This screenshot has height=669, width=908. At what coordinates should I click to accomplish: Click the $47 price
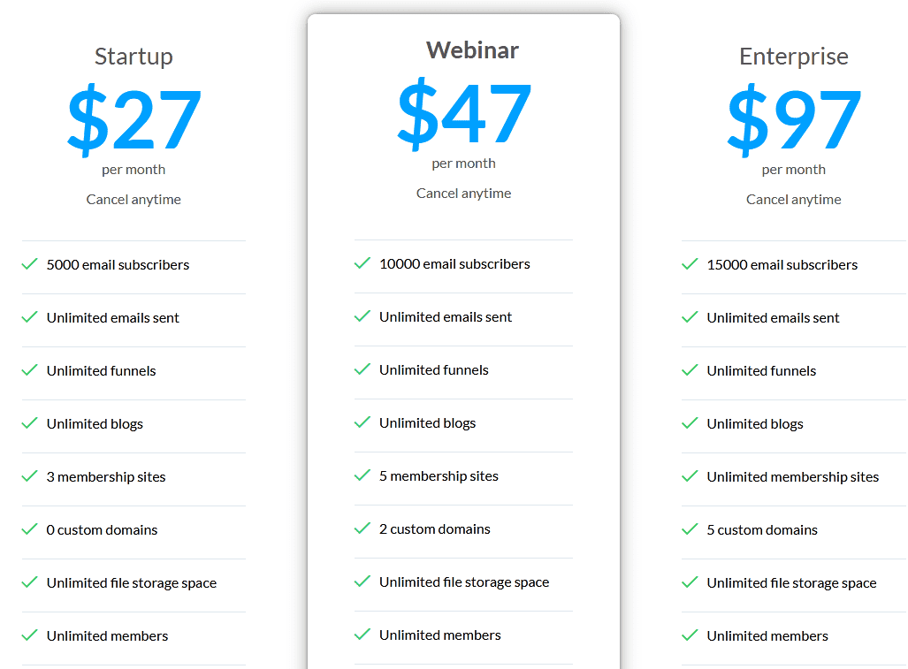tap(463, 115)
